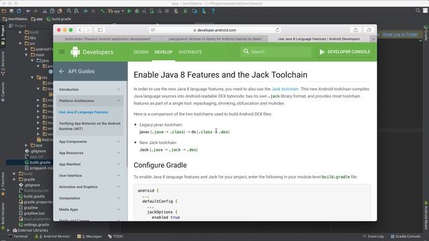Switch to the Kotlin/anko browser tab

point(107,39)
